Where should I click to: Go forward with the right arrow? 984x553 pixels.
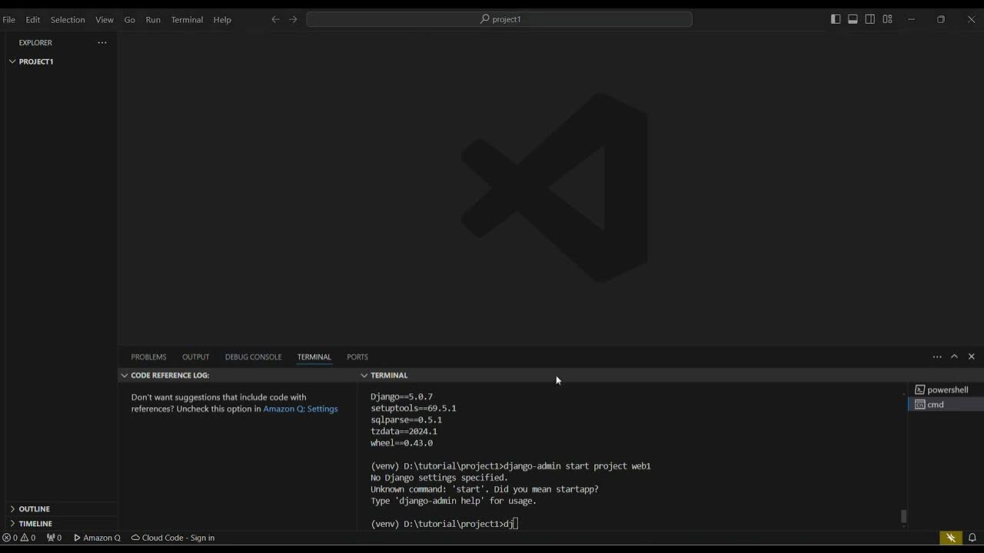point(293,19)
